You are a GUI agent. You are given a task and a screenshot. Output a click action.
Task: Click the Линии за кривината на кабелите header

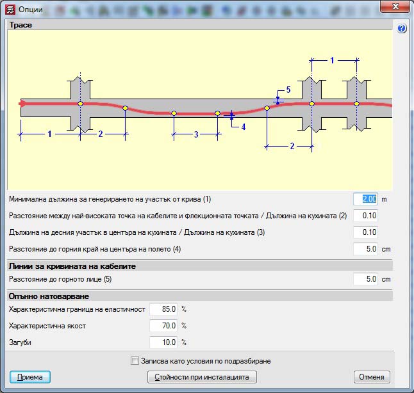click(x=200, y=266)
